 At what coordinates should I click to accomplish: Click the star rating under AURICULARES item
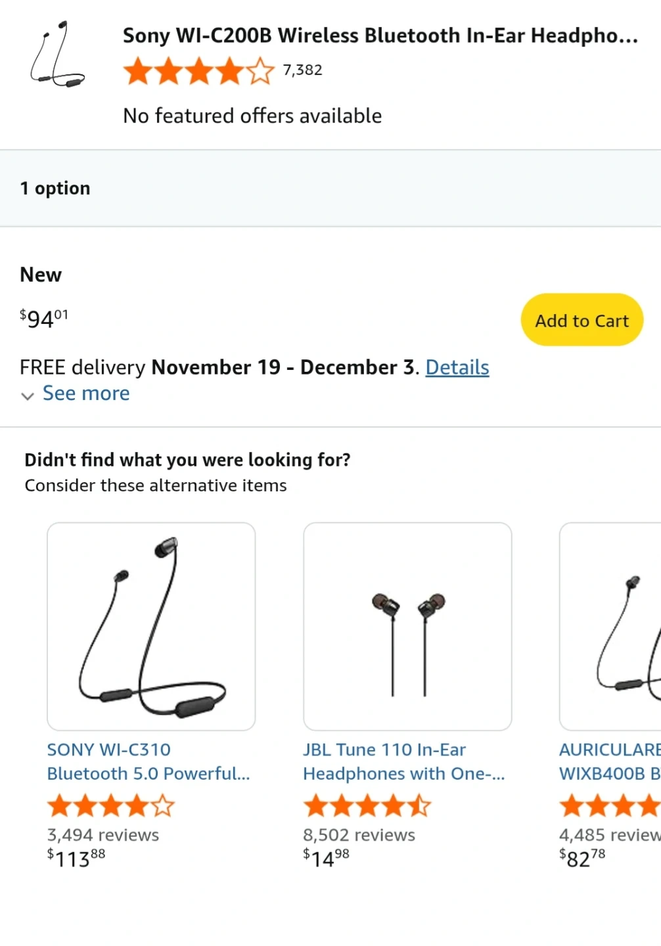(609, 805)
